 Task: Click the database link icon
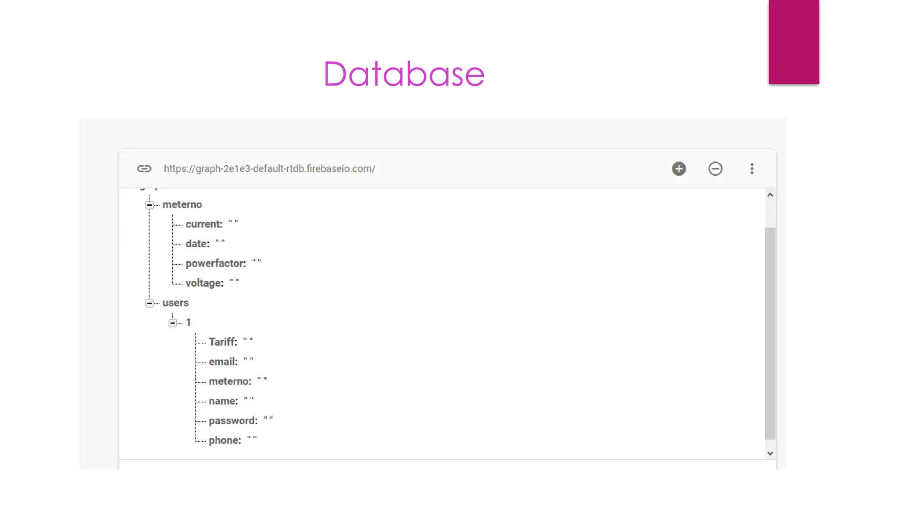tap(144, 169)
